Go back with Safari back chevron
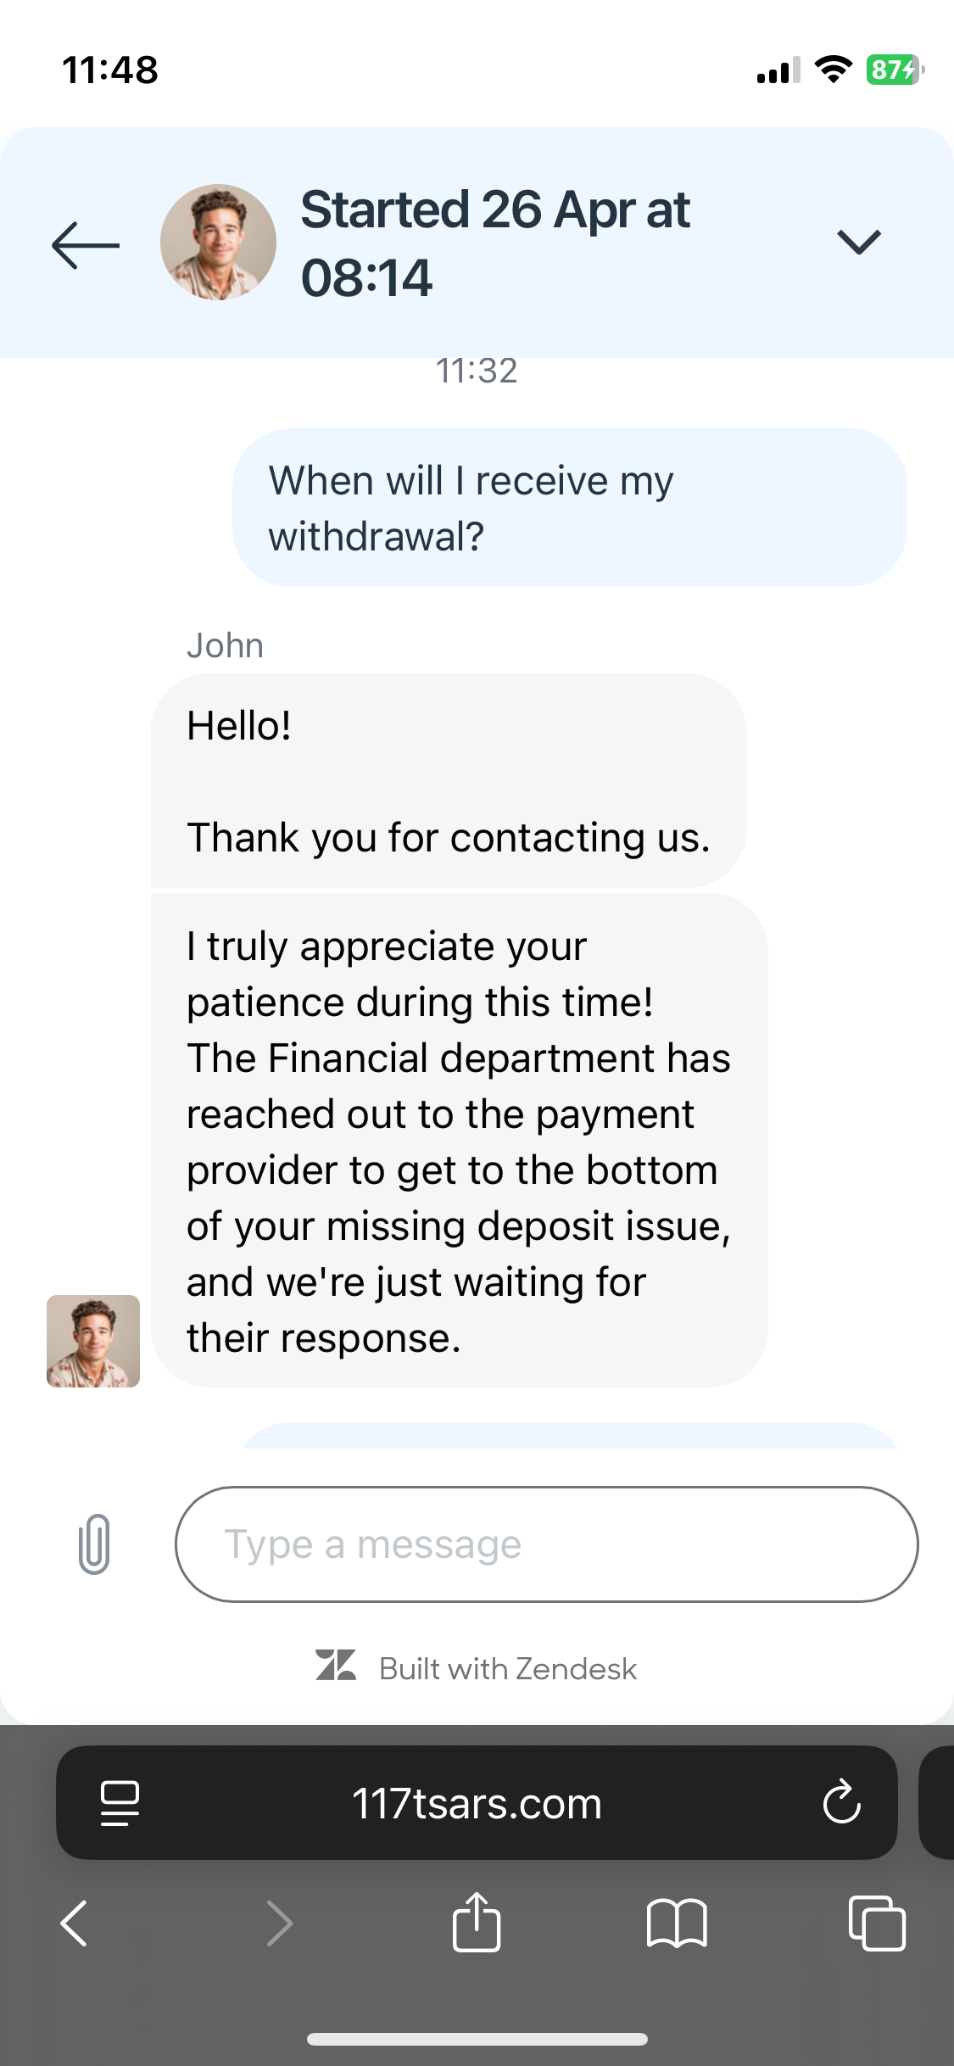 pyautogui.click(x=75, y=1923)
